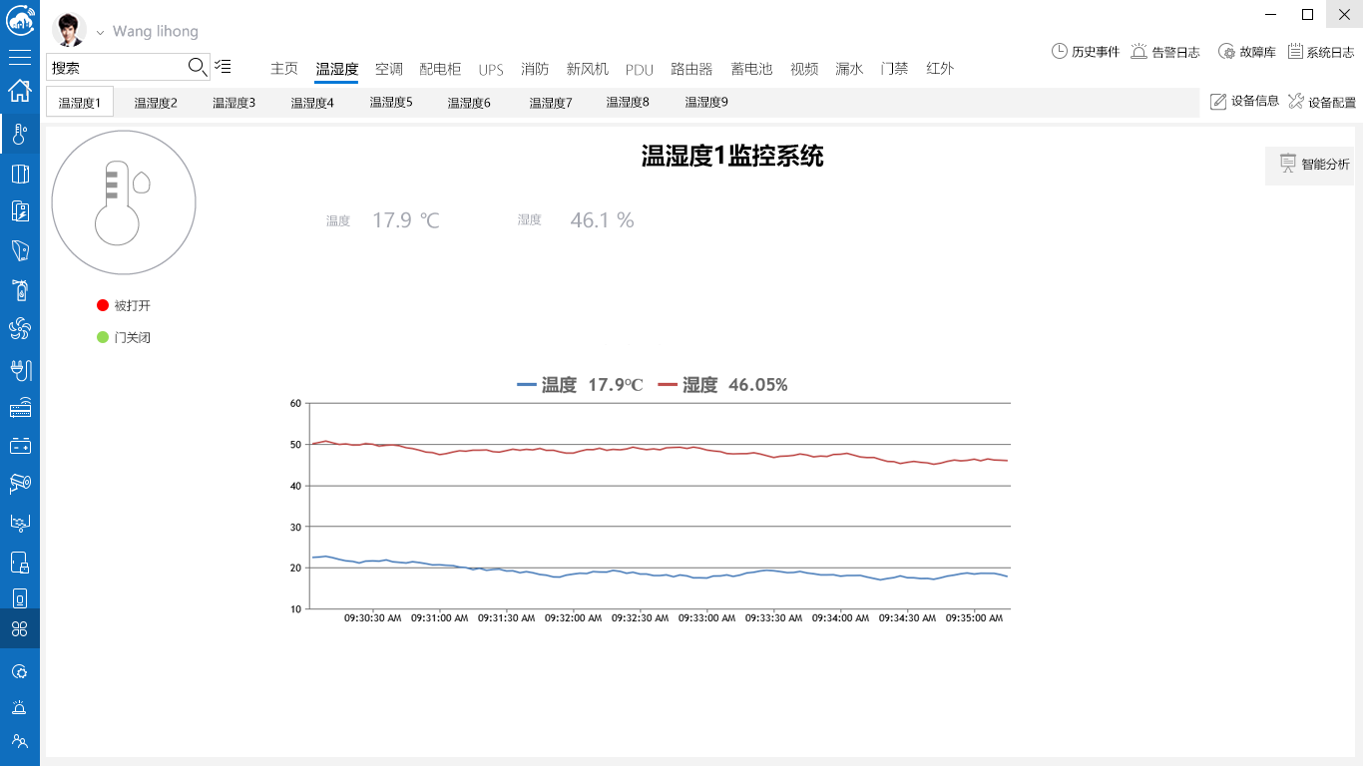Open the fire extinguisher sidebar icon
The height and width of the screenshot is (766, 1363).
tap(20, 289)
